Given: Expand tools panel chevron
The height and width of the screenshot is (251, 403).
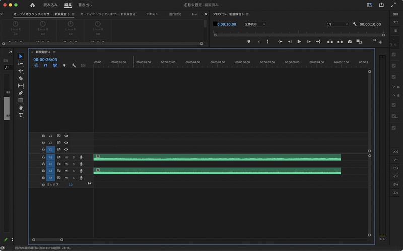Looking at the screenshot, I should point(10,52).
